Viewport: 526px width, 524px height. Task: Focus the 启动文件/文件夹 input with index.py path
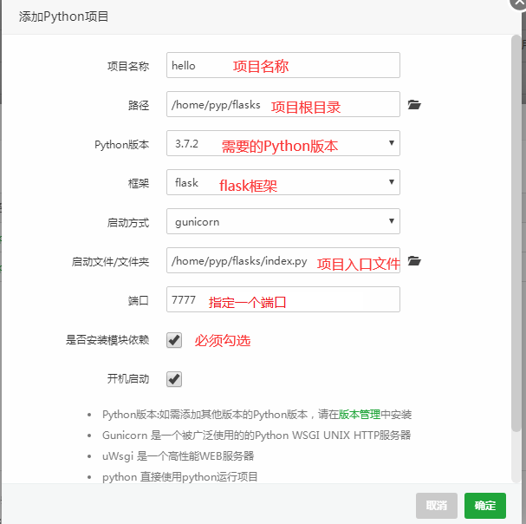[x=283, y=260]
